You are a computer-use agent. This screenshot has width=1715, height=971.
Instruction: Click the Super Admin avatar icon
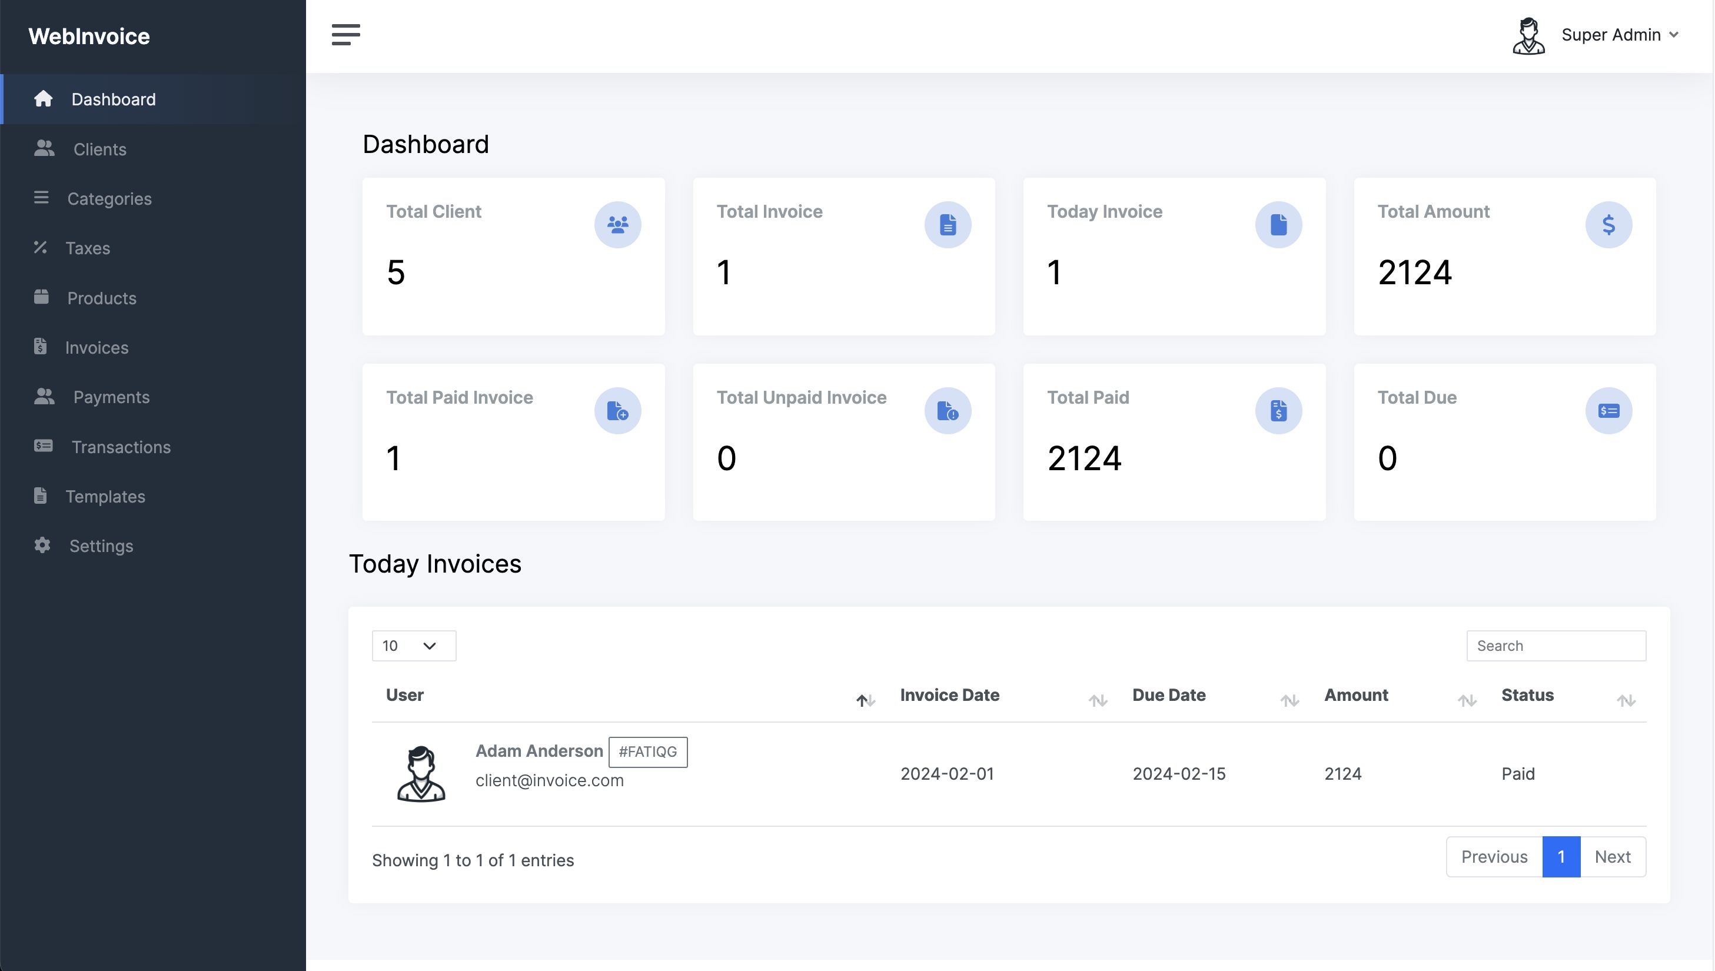point(1528,36)
